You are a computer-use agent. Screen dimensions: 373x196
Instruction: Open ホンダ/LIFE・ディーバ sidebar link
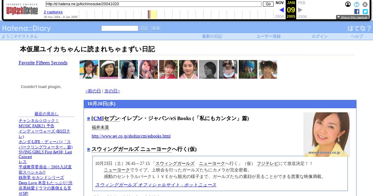(x=45, y=144)
